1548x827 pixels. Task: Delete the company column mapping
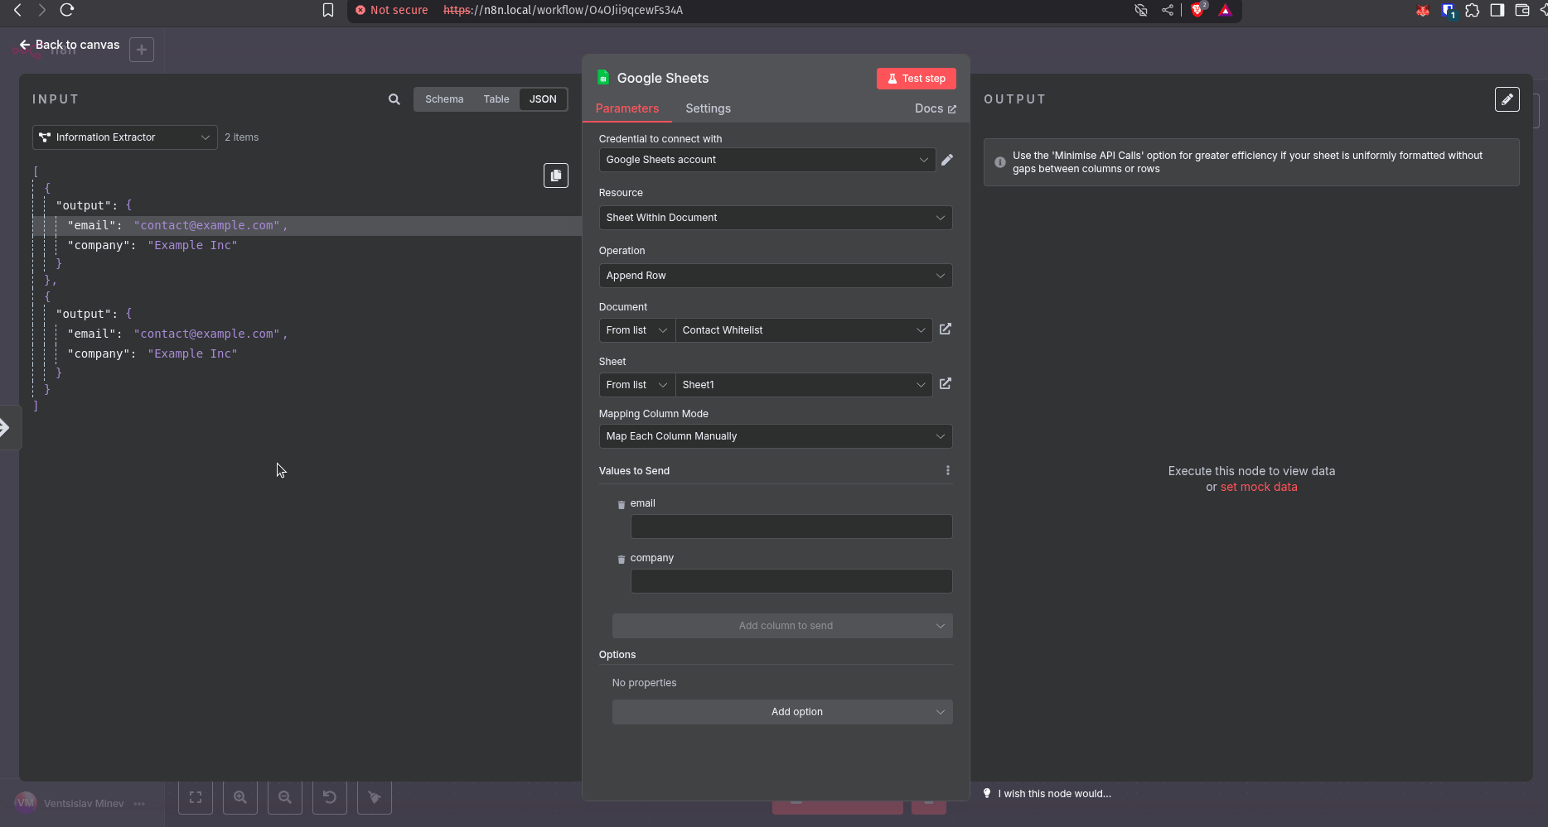click(622, 559)
